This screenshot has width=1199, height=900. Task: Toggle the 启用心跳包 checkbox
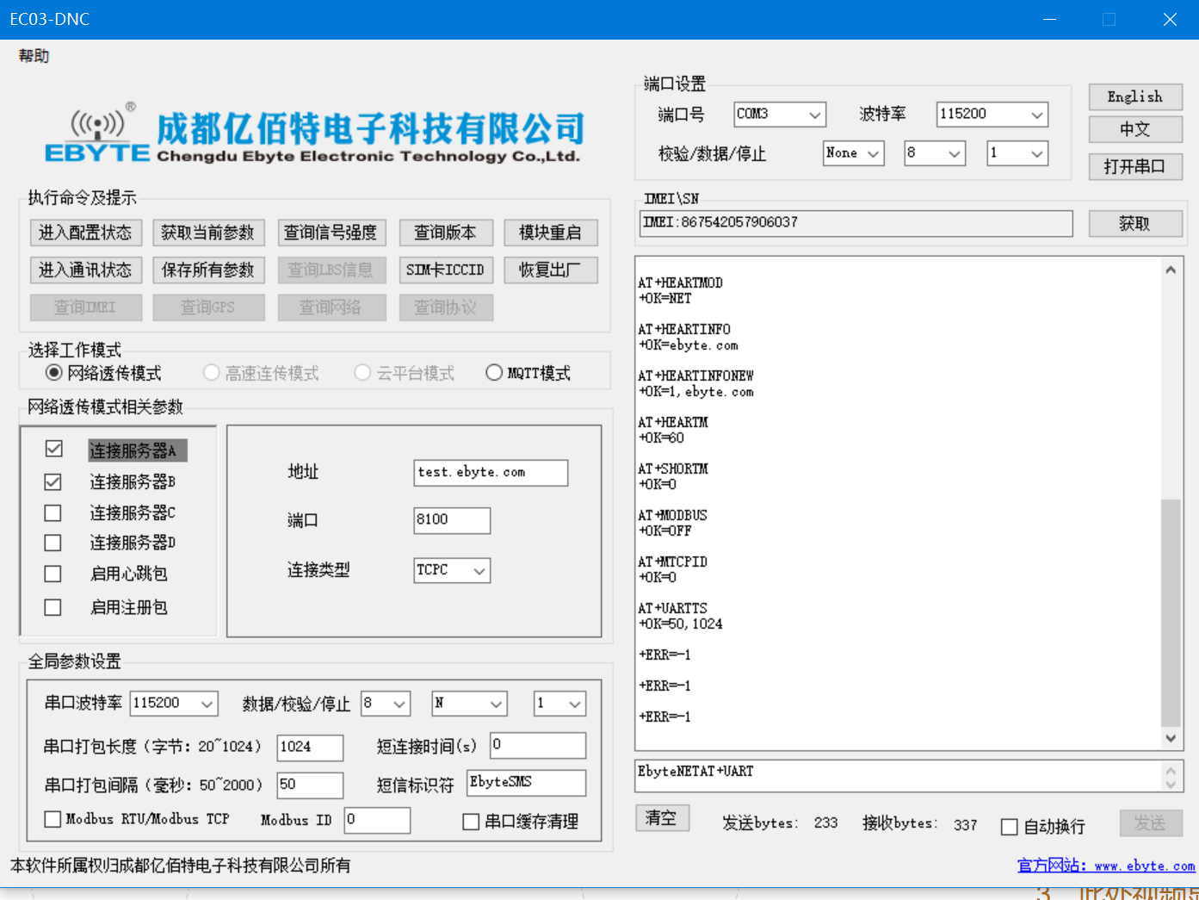[x=53, y=574]
